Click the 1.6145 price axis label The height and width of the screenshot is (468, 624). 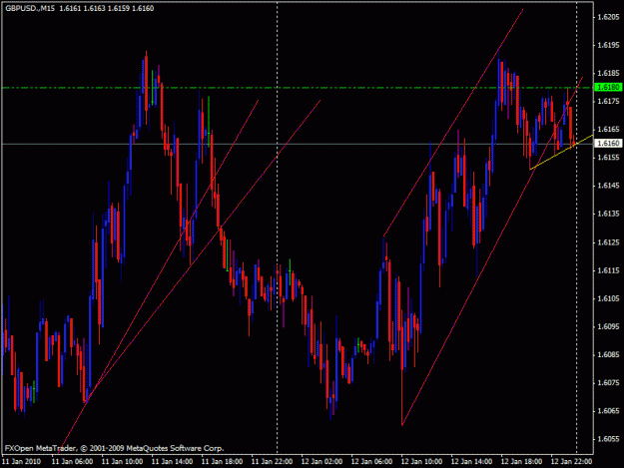(x=609, y=186)
